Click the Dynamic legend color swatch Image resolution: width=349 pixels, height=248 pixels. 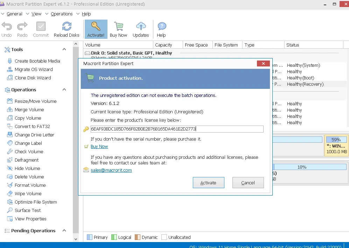pos(138,237)
